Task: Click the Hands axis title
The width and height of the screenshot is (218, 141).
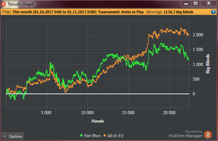Action: coord(98,121)
